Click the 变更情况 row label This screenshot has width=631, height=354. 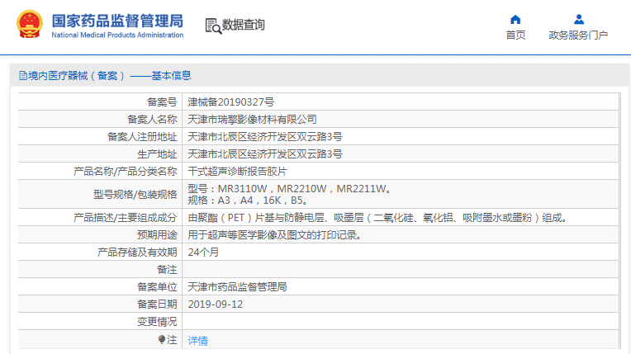pos(157,322)
